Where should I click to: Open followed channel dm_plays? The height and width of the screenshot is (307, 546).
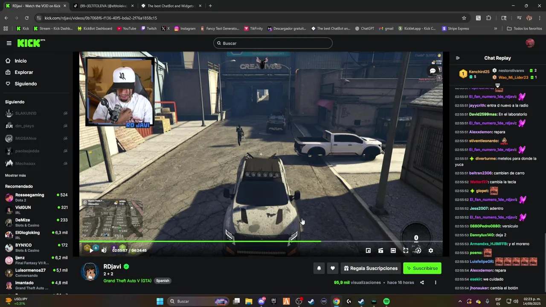click(x=36, y=126)
